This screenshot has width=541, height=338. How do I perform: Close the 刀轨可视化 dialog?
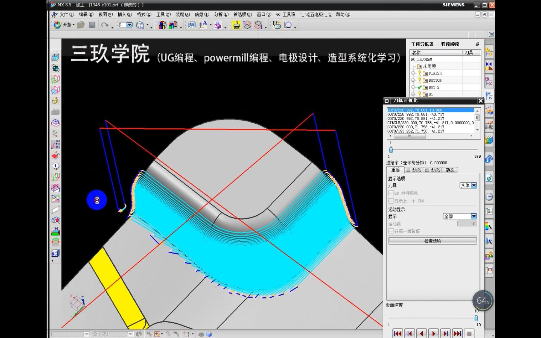481,100
